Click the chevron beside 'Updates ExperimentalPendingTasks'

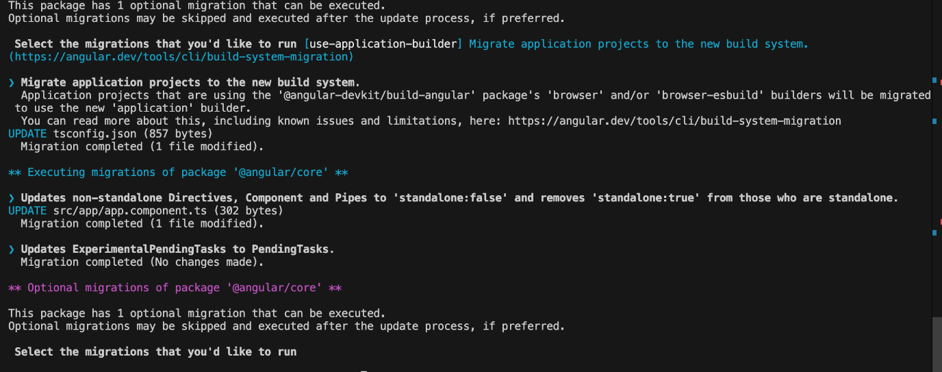pyautogui.click(x=12, y=249)
